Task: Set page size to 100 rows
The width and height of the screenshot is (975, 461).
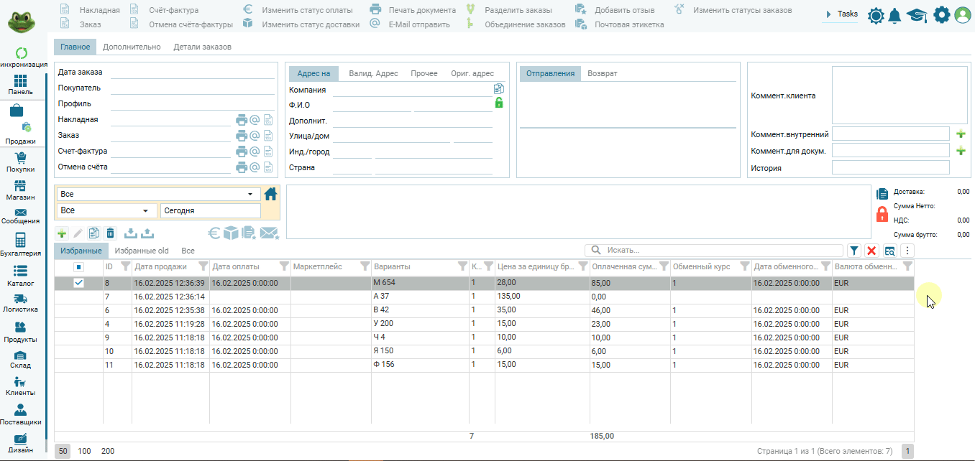Action: (x=84, y=451)
